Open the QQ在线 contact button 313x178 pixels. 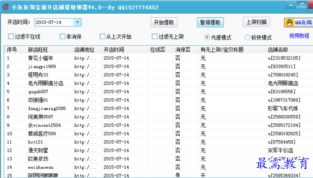298,22
